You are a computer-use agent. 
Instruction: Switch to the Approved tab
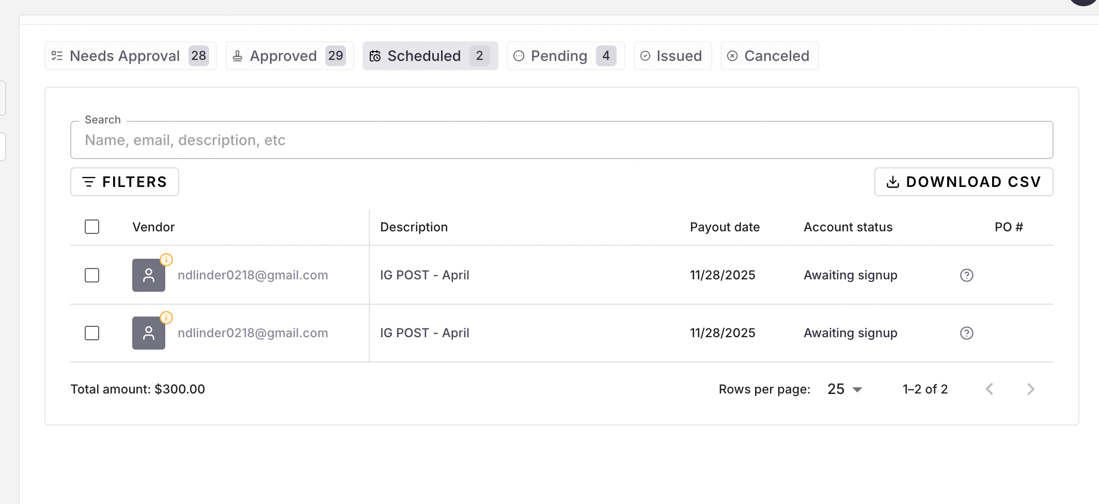point(289,56)
